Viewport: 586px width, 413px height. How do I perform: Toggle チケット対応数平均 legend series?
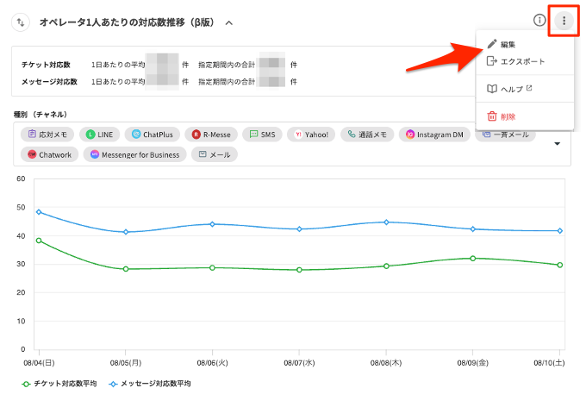click(x=59, y=383)
